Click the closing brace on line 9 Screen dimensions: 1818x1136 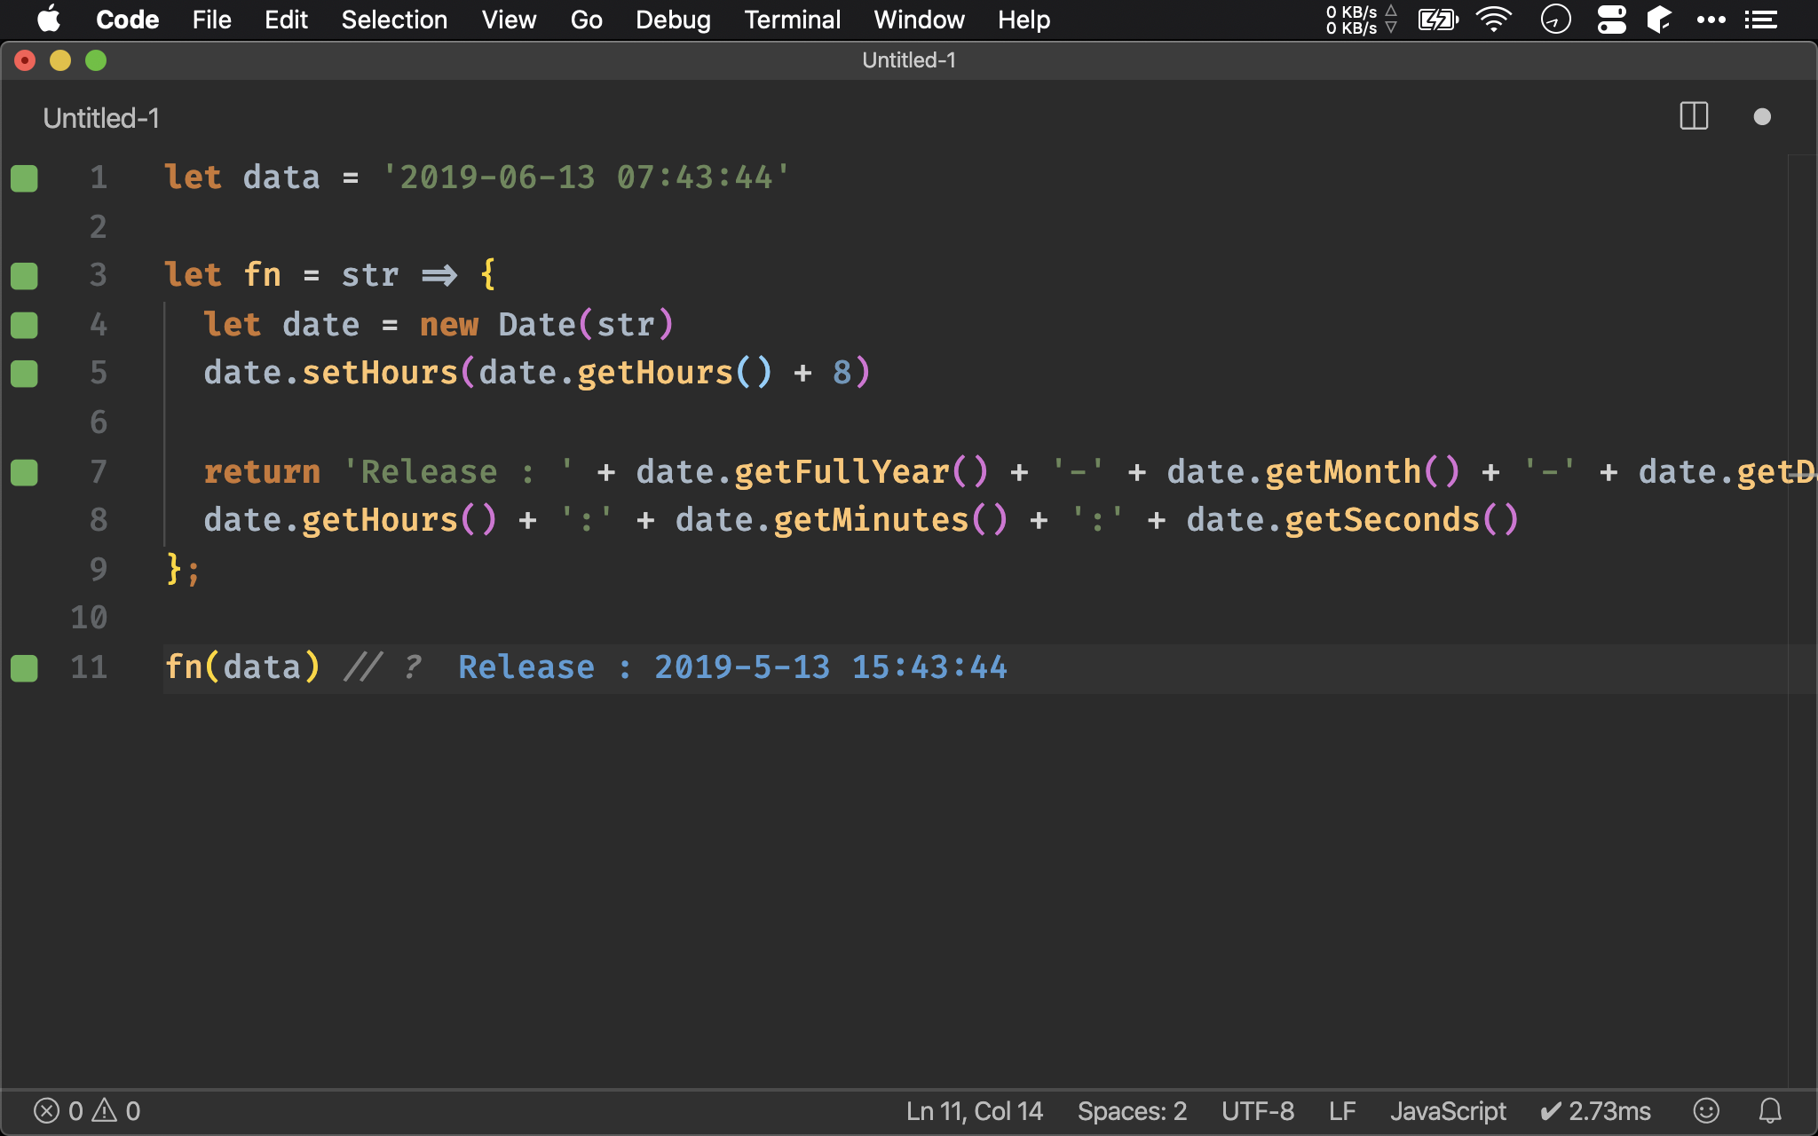coord(174,569)
